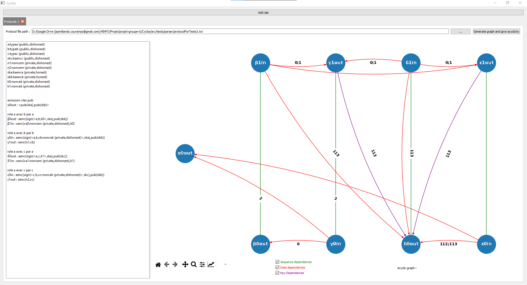Image resolution: width=527 pixels, height=285 pixels.
Task: Click 'n1:noncem (private,dishonest)' line
Action: [29, 63]
